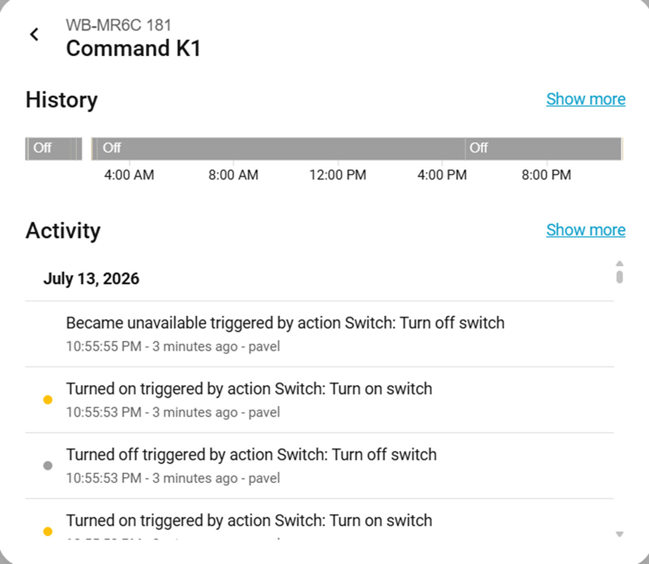Click the scrollbar up arrow in Activity list

[x=619, y=263]
